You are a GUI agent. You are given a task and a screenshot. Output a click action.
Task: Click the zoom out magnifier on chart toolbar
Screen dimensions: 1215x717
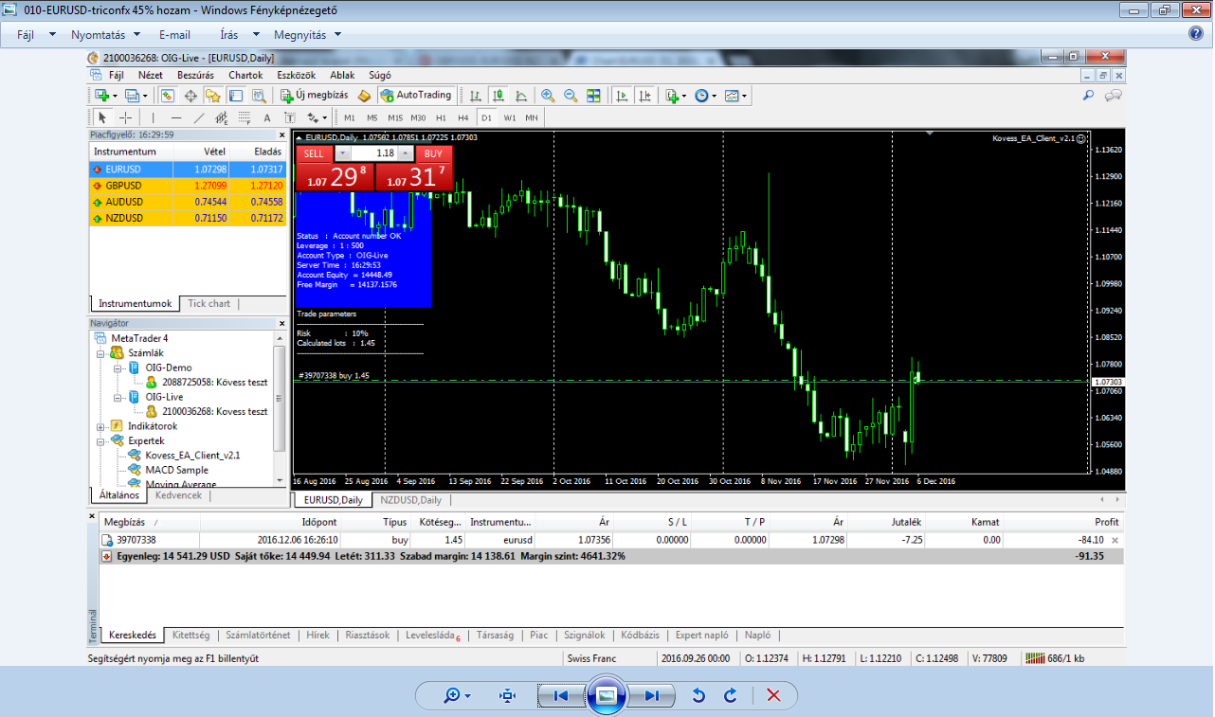click(571, 96)
